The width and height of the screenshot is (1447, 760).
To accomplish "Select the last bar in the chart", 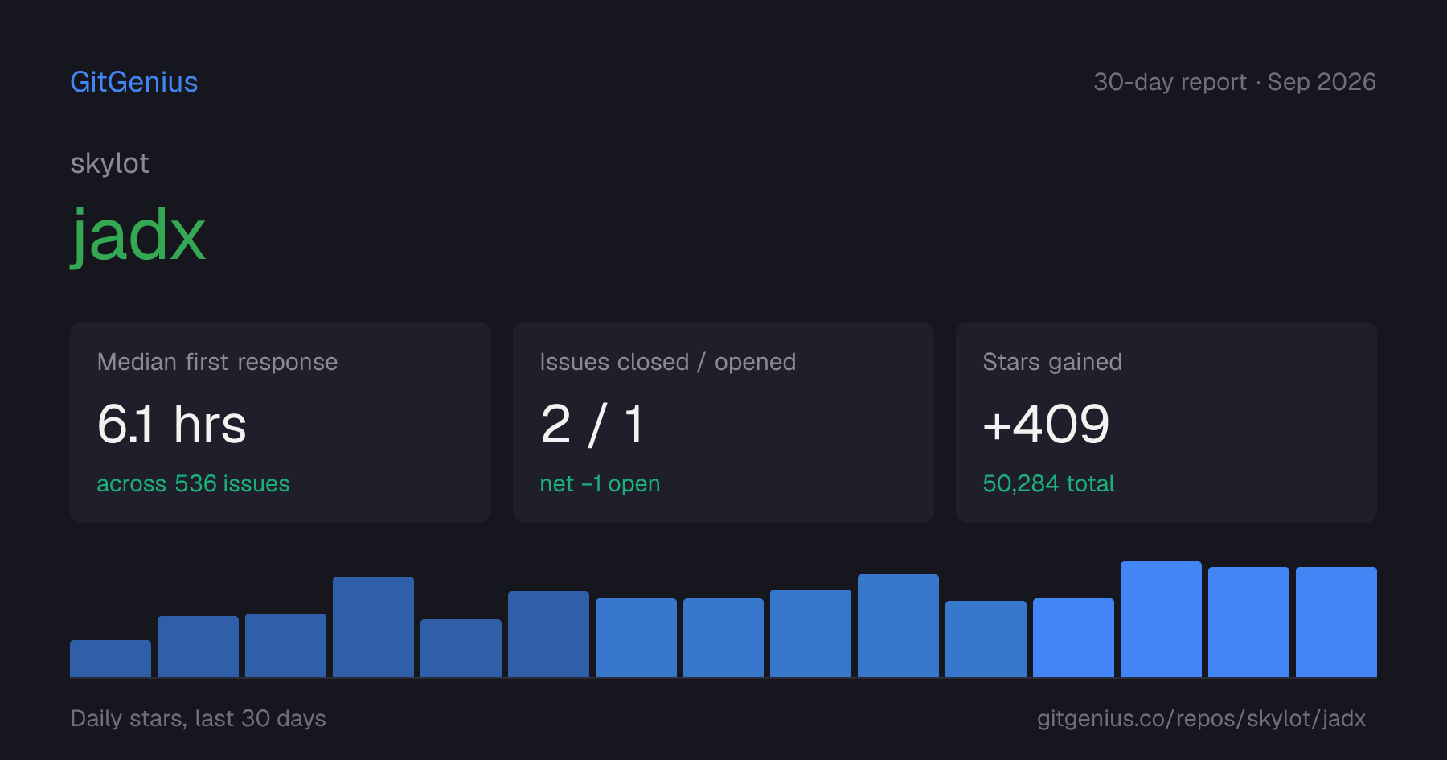I will click(x=1336, y=622).
